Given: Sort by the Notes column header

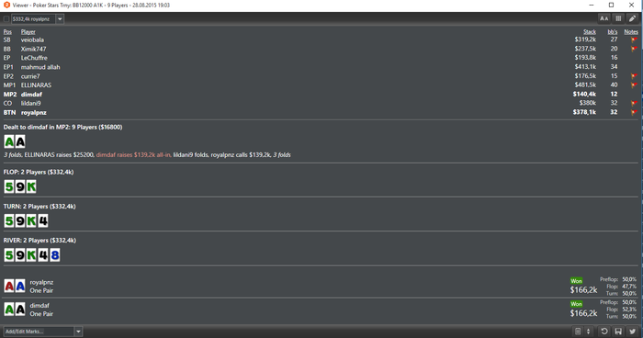Looking at the screenshot, I should coord(631,31).
